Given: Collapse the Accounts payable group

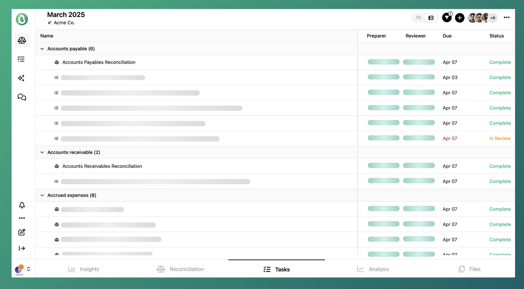Looking at the screenshot, I should (x=42, y=49).
